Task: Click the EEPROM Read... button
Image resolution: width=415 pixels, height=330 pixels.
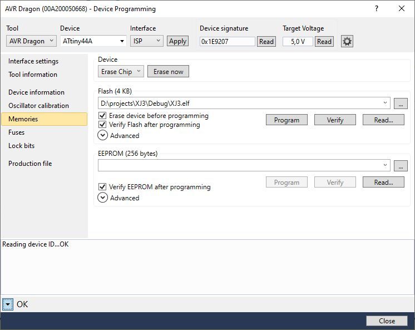Action: click(383, 182)
